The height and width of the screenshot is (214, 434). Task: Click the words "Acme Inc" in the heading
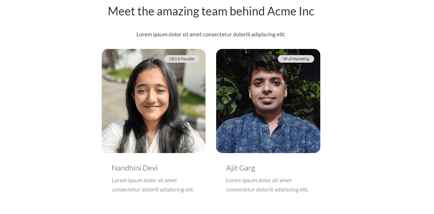pyautogui.click(x=291, y=11)
